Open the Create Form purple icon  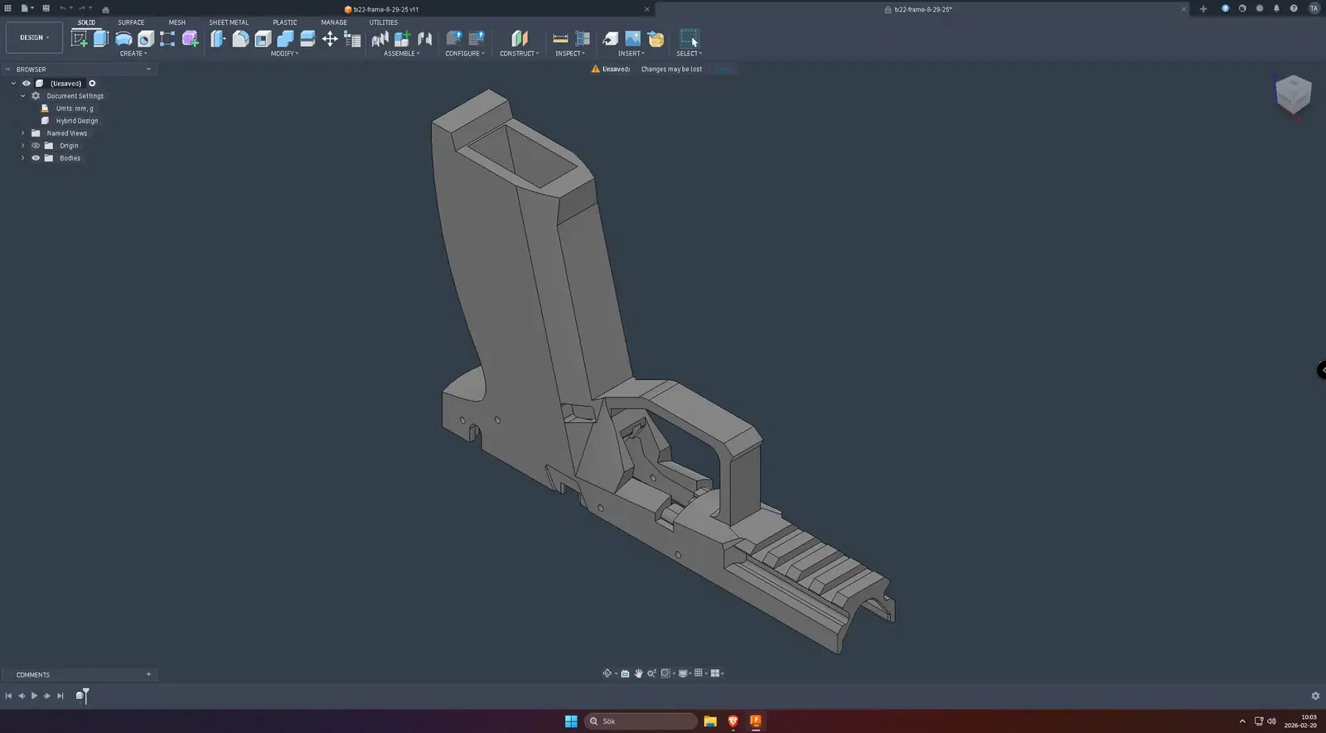191,38
